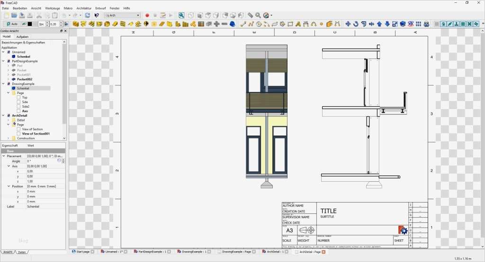This screenshot has height=262, width=485.
Task: Click the Label value Schenkel field
Action: coord(46,206)
